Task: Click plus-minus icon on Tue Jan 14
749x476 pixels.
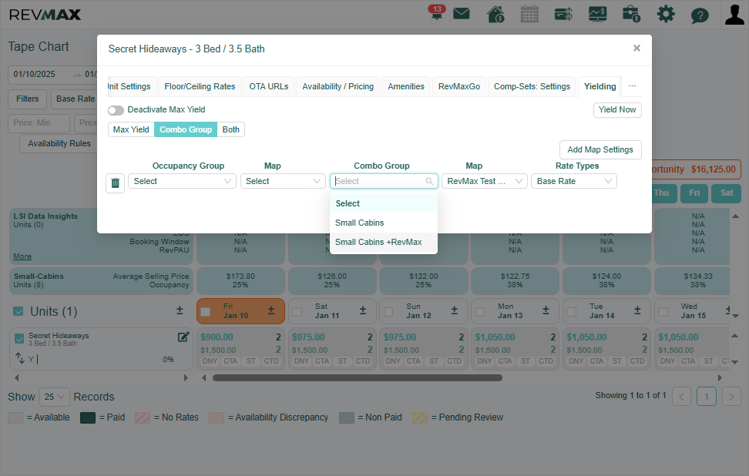Action: (x=637, y=310)
